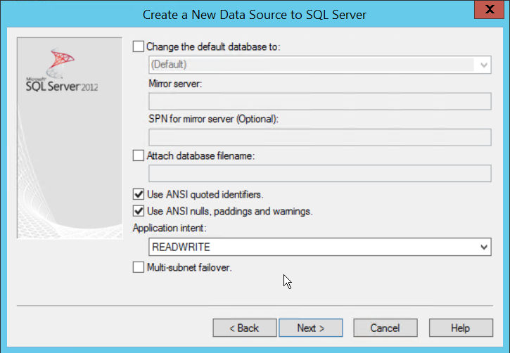
Task: Disable Use ANSI nulls, paddings and warnings
Action: pyautogui.click(x=138, y=211)
